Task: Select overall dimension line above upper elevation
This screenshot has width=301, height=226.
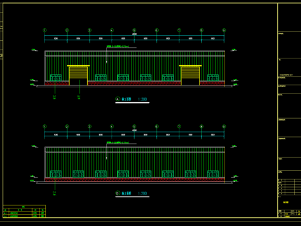Action: coord(134,36)
